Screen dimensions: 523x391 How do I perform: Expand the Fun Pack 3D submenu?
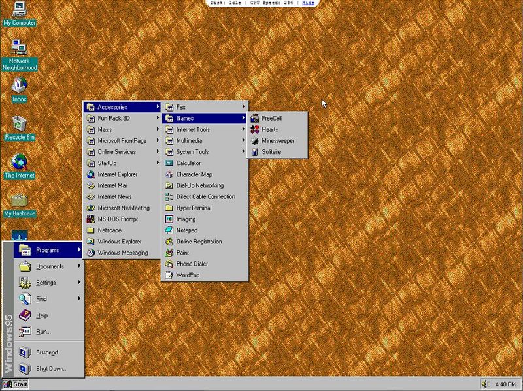(122, 118)
